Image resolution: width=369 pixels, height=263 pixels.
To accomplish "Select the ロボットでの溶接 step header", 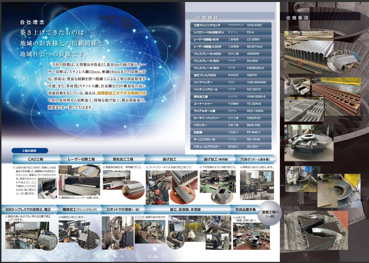I will (x=122, y=209).
